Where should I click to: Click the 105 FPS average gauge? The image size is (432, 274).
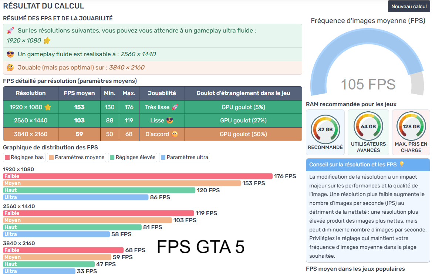368,84
